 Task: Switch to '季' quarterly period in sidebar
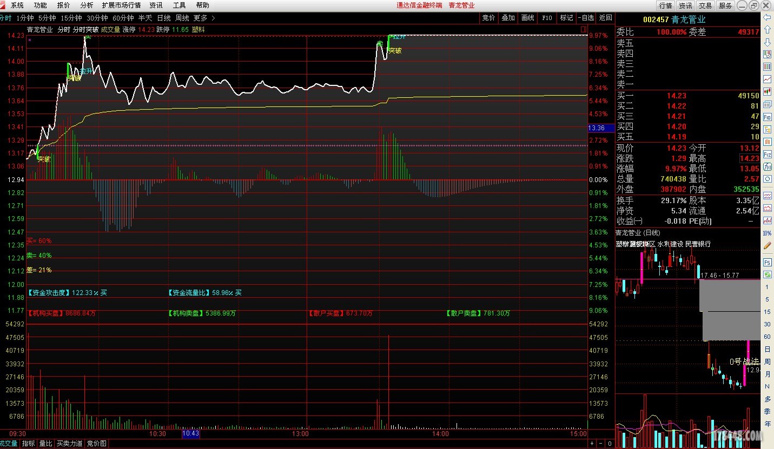pyautogui.click(x=767, y=411)
